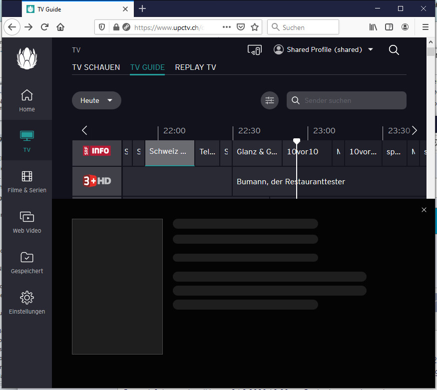The image size is (437, 390).
Task: Open the Shared Profile dropdown
Action: pyautogui.click(x=324, y=50)
